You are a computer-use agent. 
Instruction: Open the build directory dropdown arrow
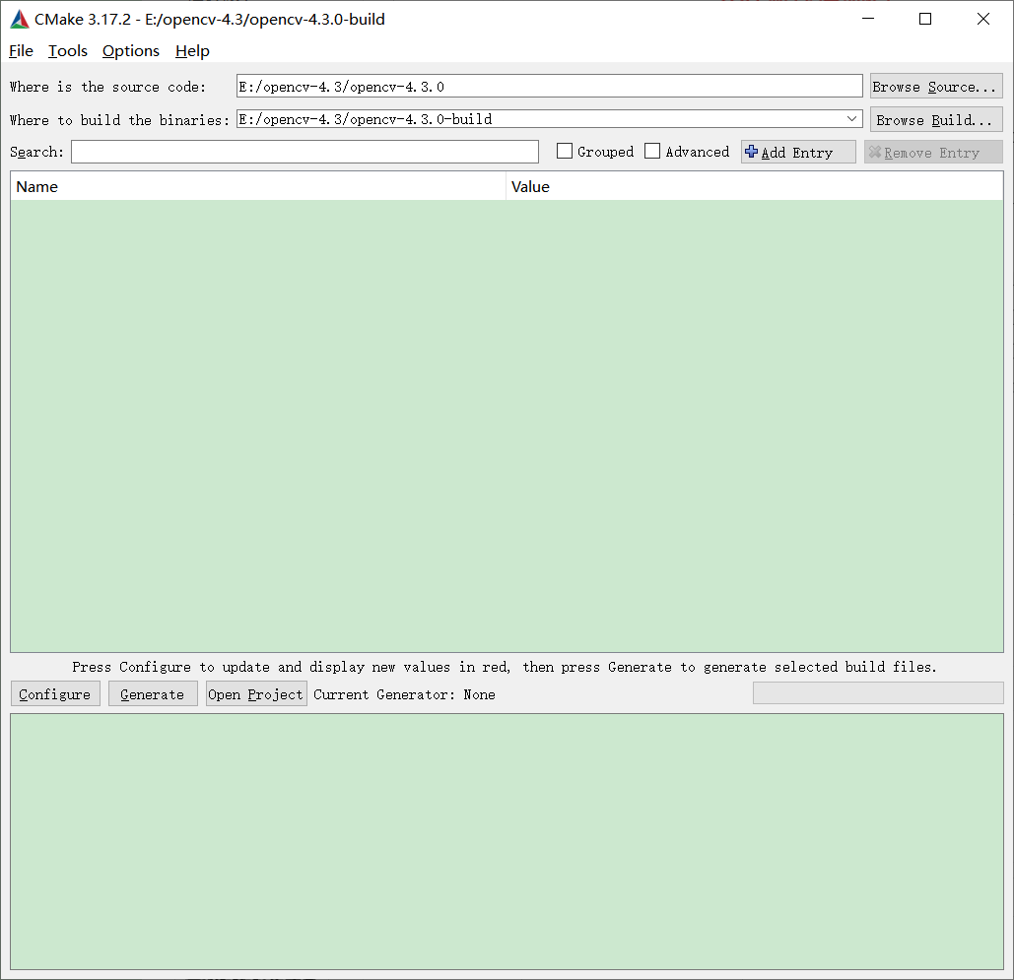click(x=850, y=118)
